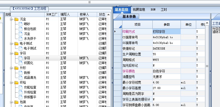Screen dimensions: 220x107
Task: Click the 水洗烘干 document icon
Action: (x=20, y=39)
